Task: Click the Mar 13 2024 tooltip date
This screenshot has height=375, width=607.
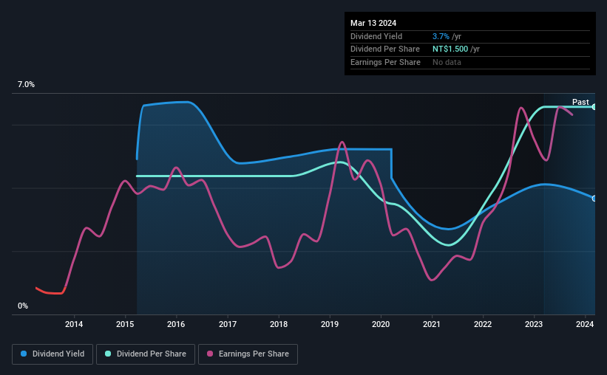Action: coord(373,23)
